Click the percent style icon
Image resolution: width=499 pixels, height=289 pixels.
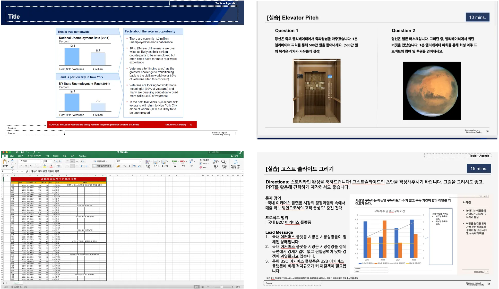pos(125,166)
